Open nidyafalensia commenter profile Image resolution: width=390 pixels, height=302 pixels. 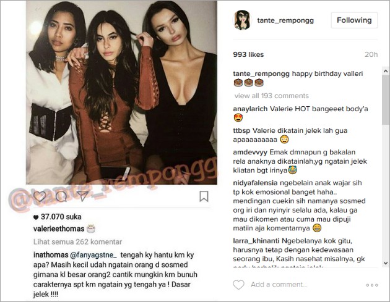click(x=255, y=183)
